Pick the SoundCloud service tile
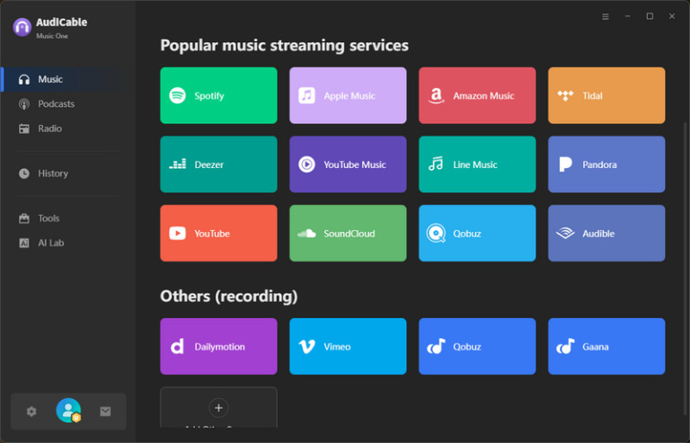The height and width of the screenshot is (443, 690). [348, 234]
